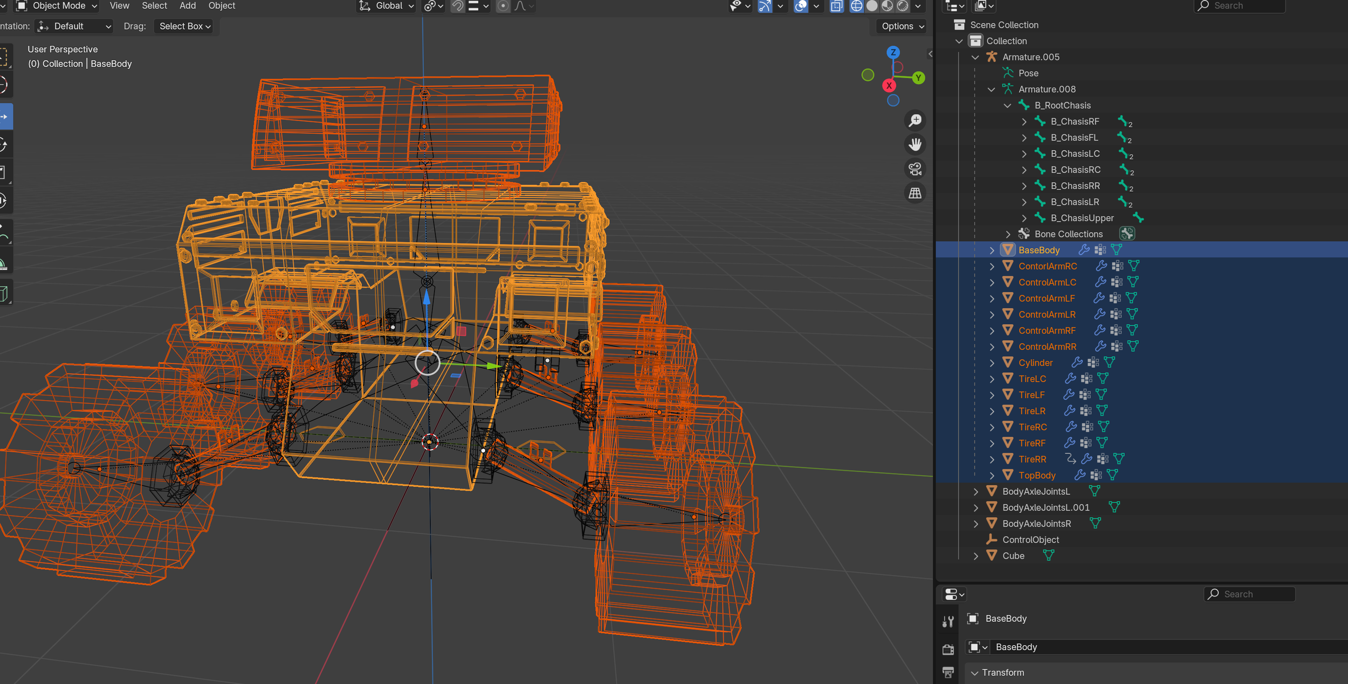Viewport: 1348px width, 684px height.
Task: Open the Add menu
Action: tap(188, 6)
